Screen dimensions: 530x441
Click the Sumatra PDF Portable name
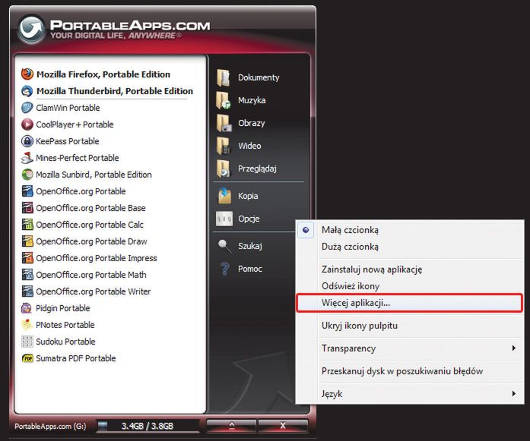coord(76,358)
